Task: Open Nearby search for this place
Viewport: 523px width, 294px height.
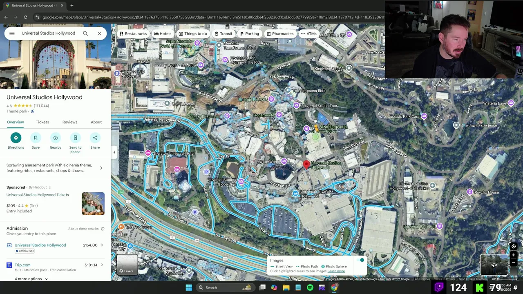Action: point(56,141)
